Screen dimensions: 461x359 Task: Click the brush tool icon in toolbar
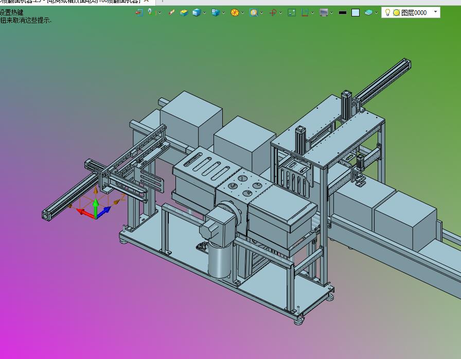[x=171, y=12]
